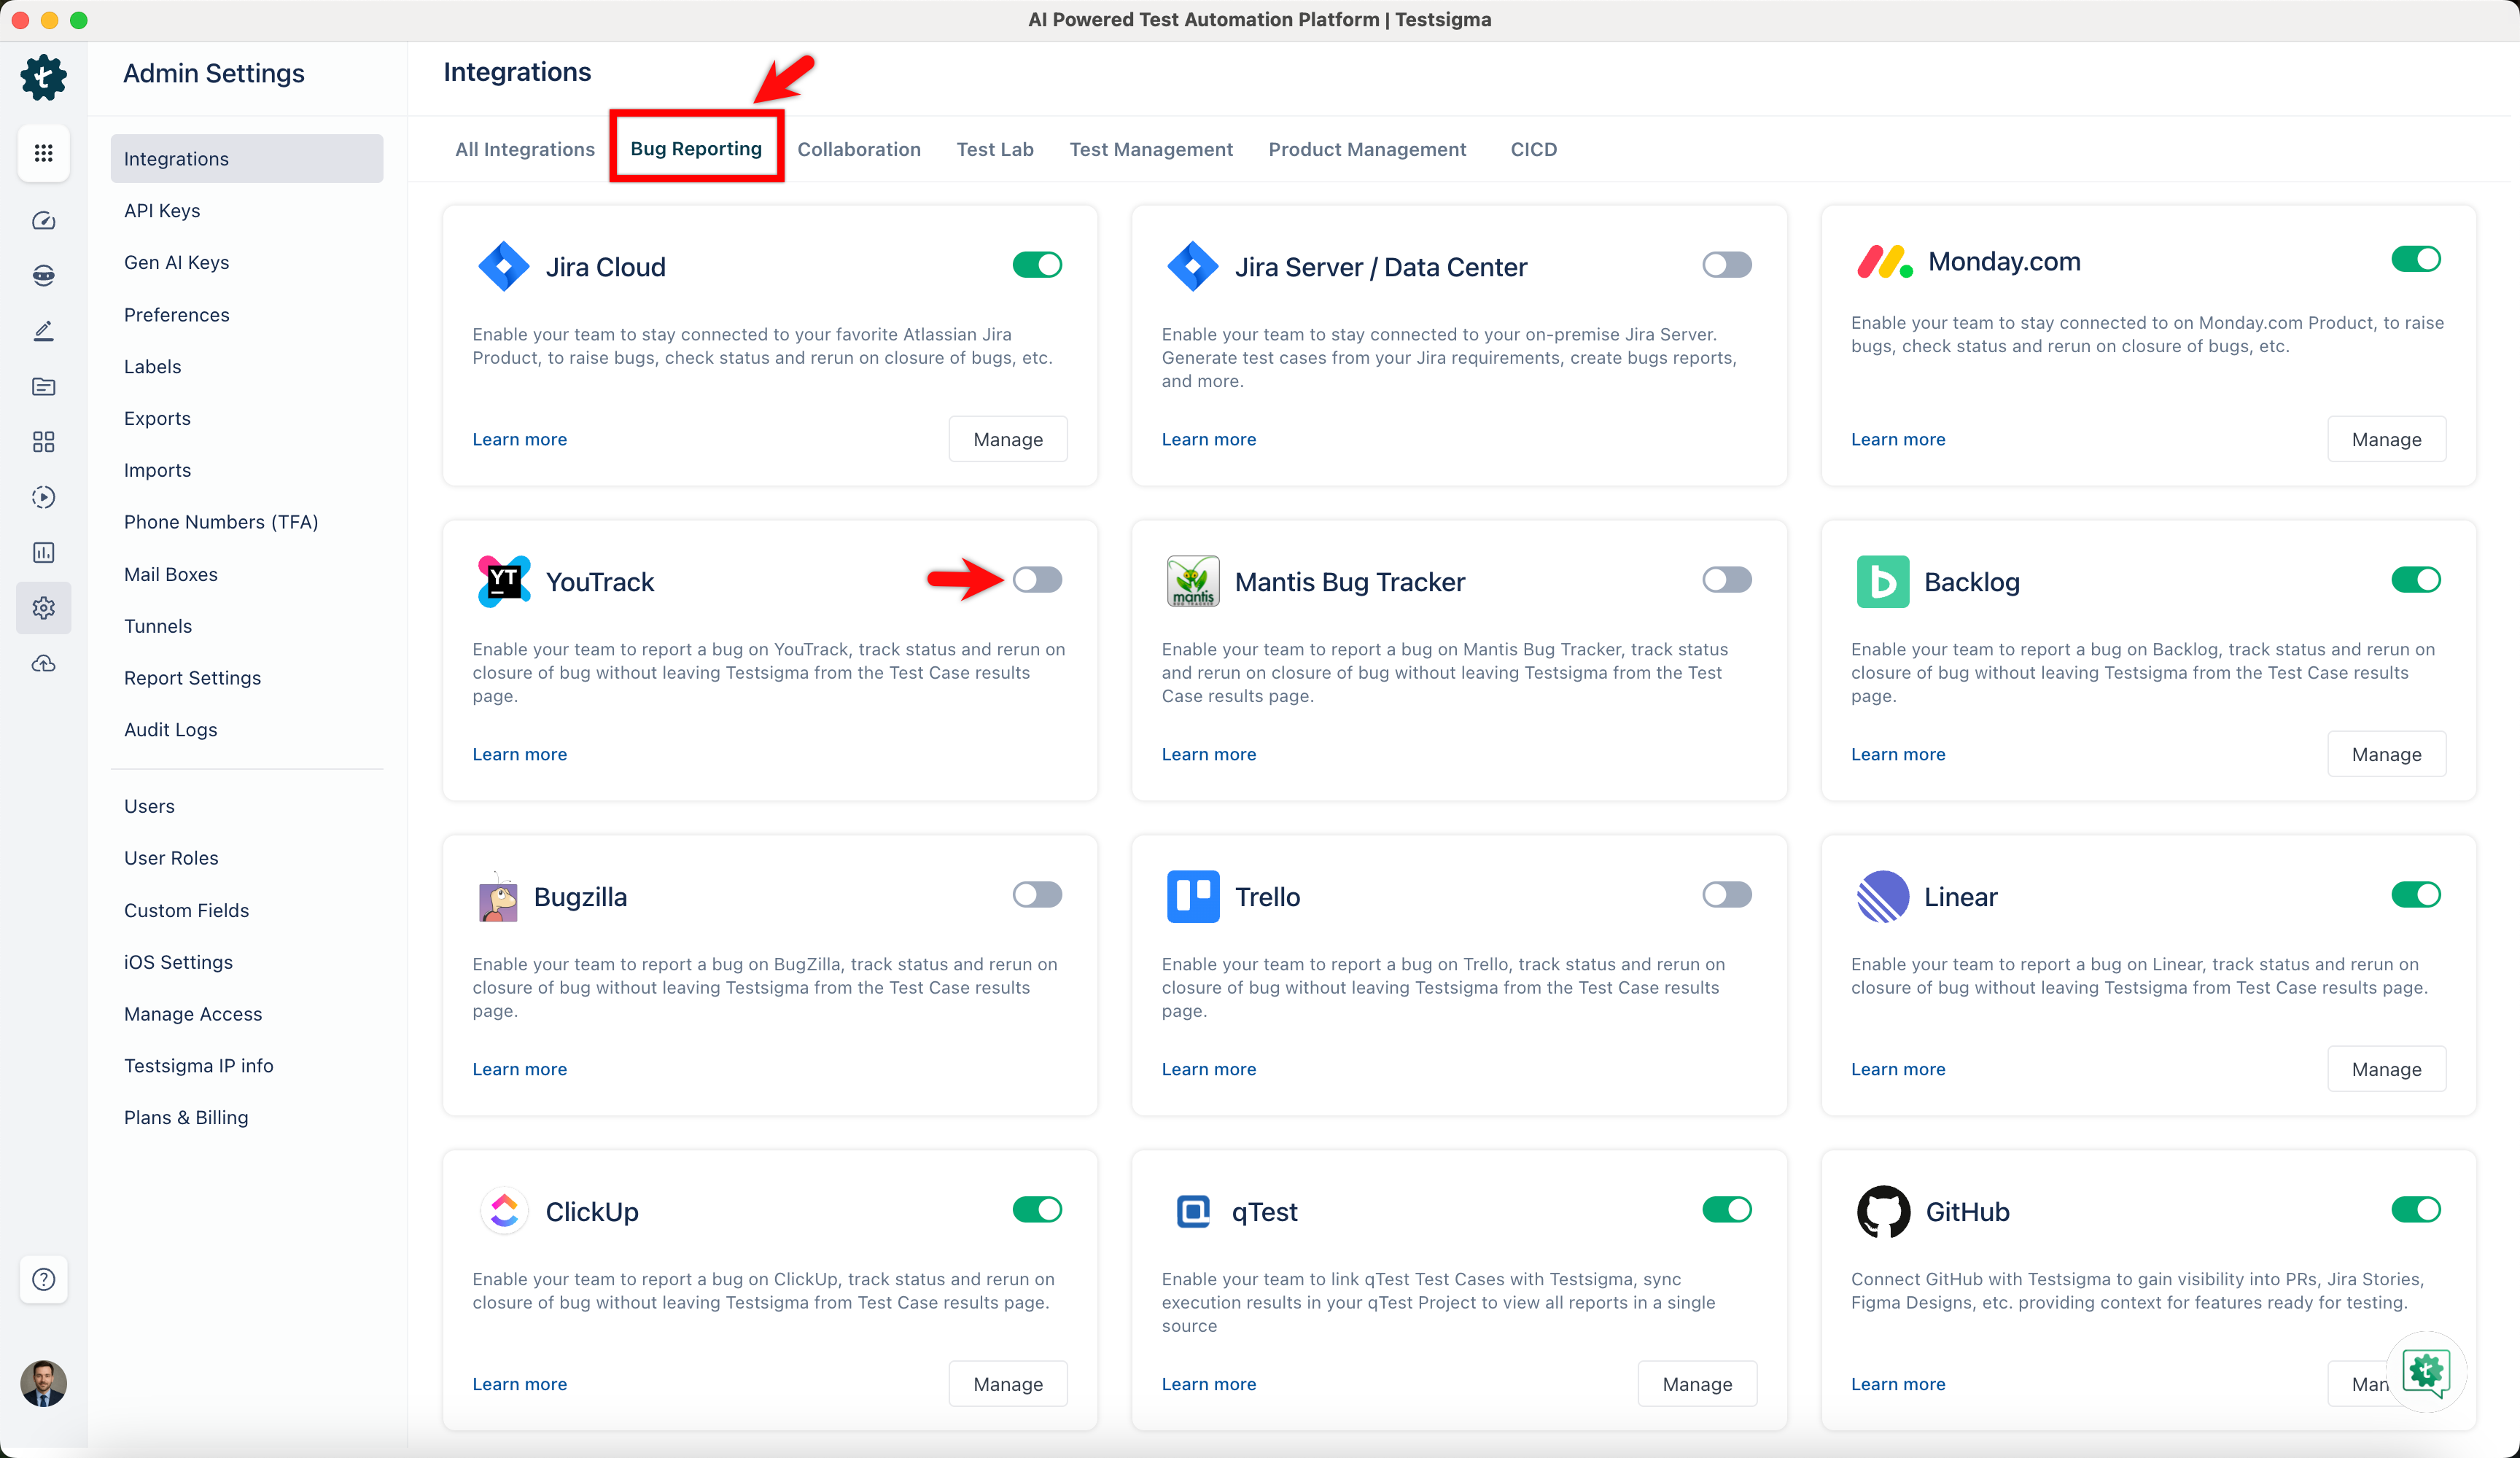Click Manage on the ClickUp card
Viewport: 2520px width, 1458px height.
1008,1384
